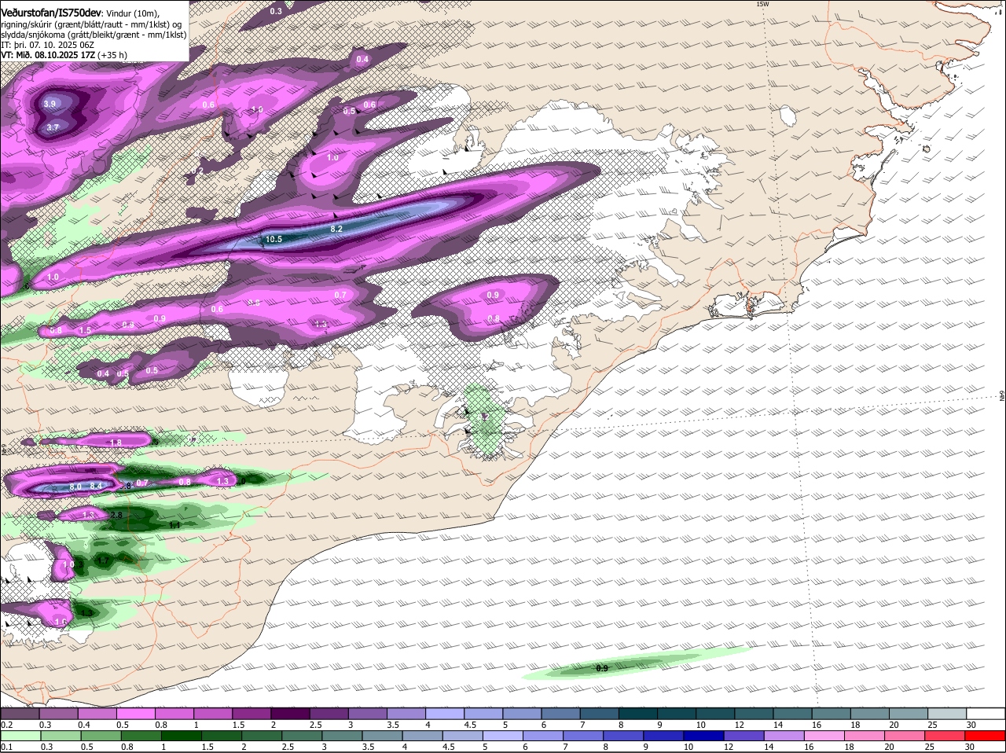Click the Veðurstofan/IS750dev map title
Viewport: 1006px width, 753px height.
[x=51, y=13]
